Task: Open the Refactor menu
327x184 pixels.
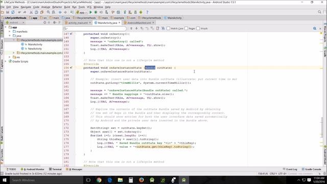Action: 57,7
